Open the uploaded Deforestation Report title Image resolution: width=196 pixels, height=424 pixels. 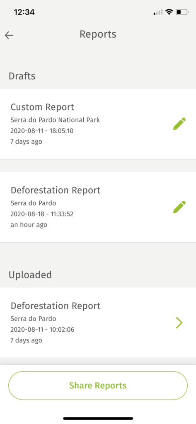coord(56,306)
